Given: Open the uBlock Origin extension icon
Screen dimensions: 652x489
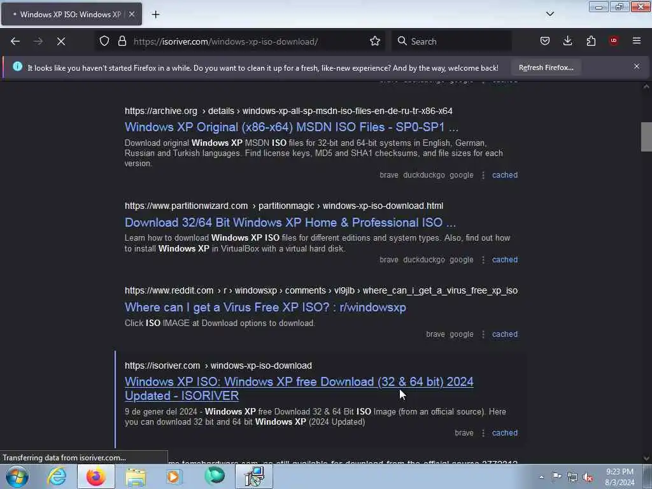Looking at the screenshot, I should click(614, 41).
